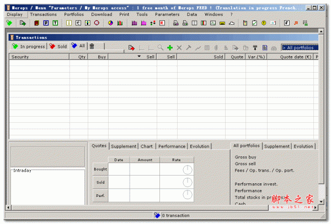Screen dimensions: 331x224
Task: Click the second printer icon with green dot
Action: pos(185,23)
